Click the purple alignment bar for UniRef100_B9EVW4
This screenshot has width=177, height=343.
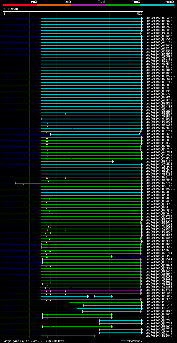91,290
